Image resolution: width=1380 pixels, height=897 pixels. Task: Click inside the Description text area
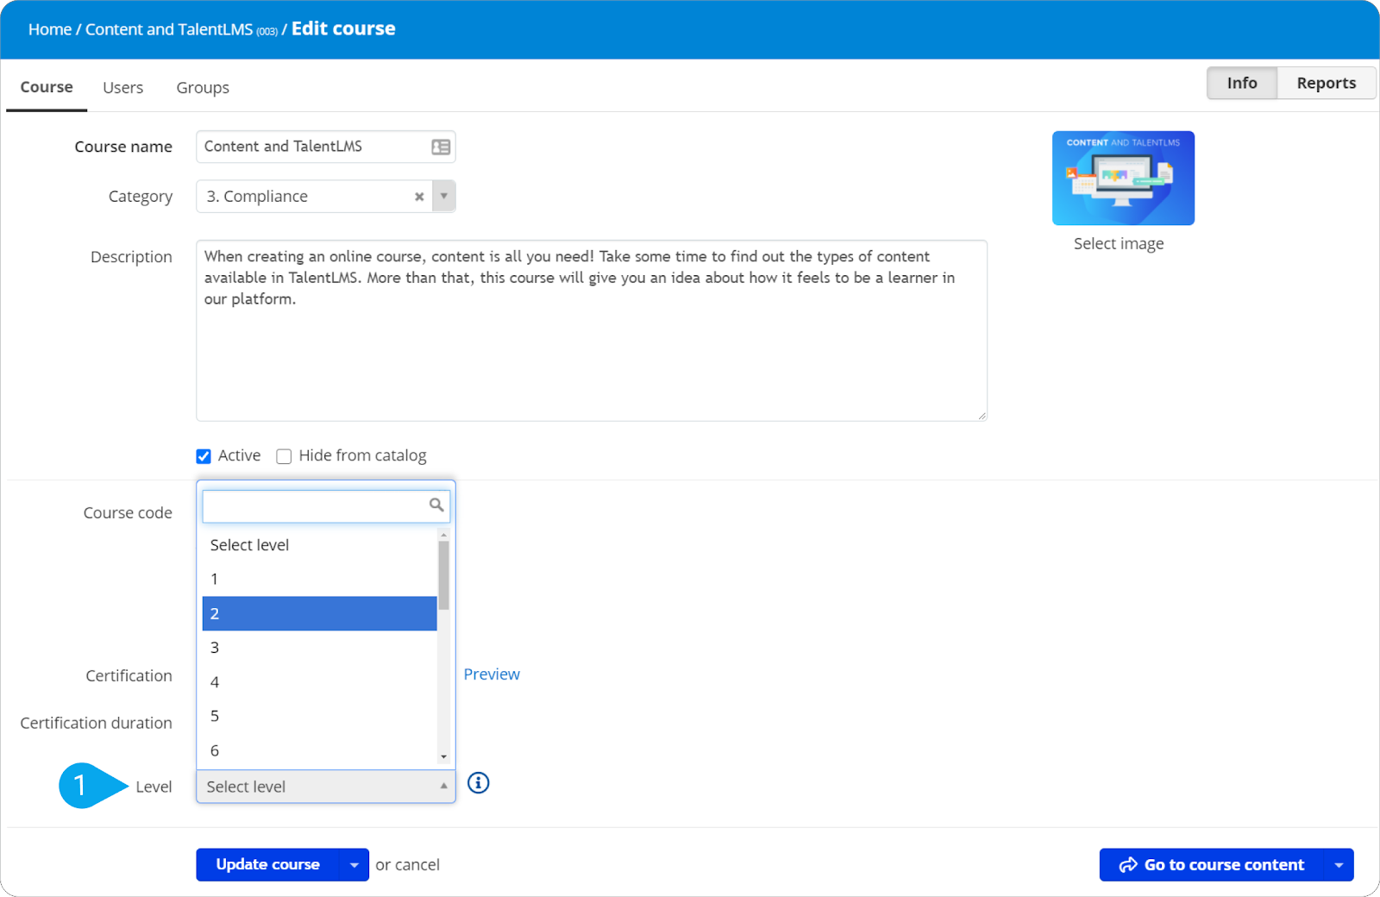(x=592, y=330)
